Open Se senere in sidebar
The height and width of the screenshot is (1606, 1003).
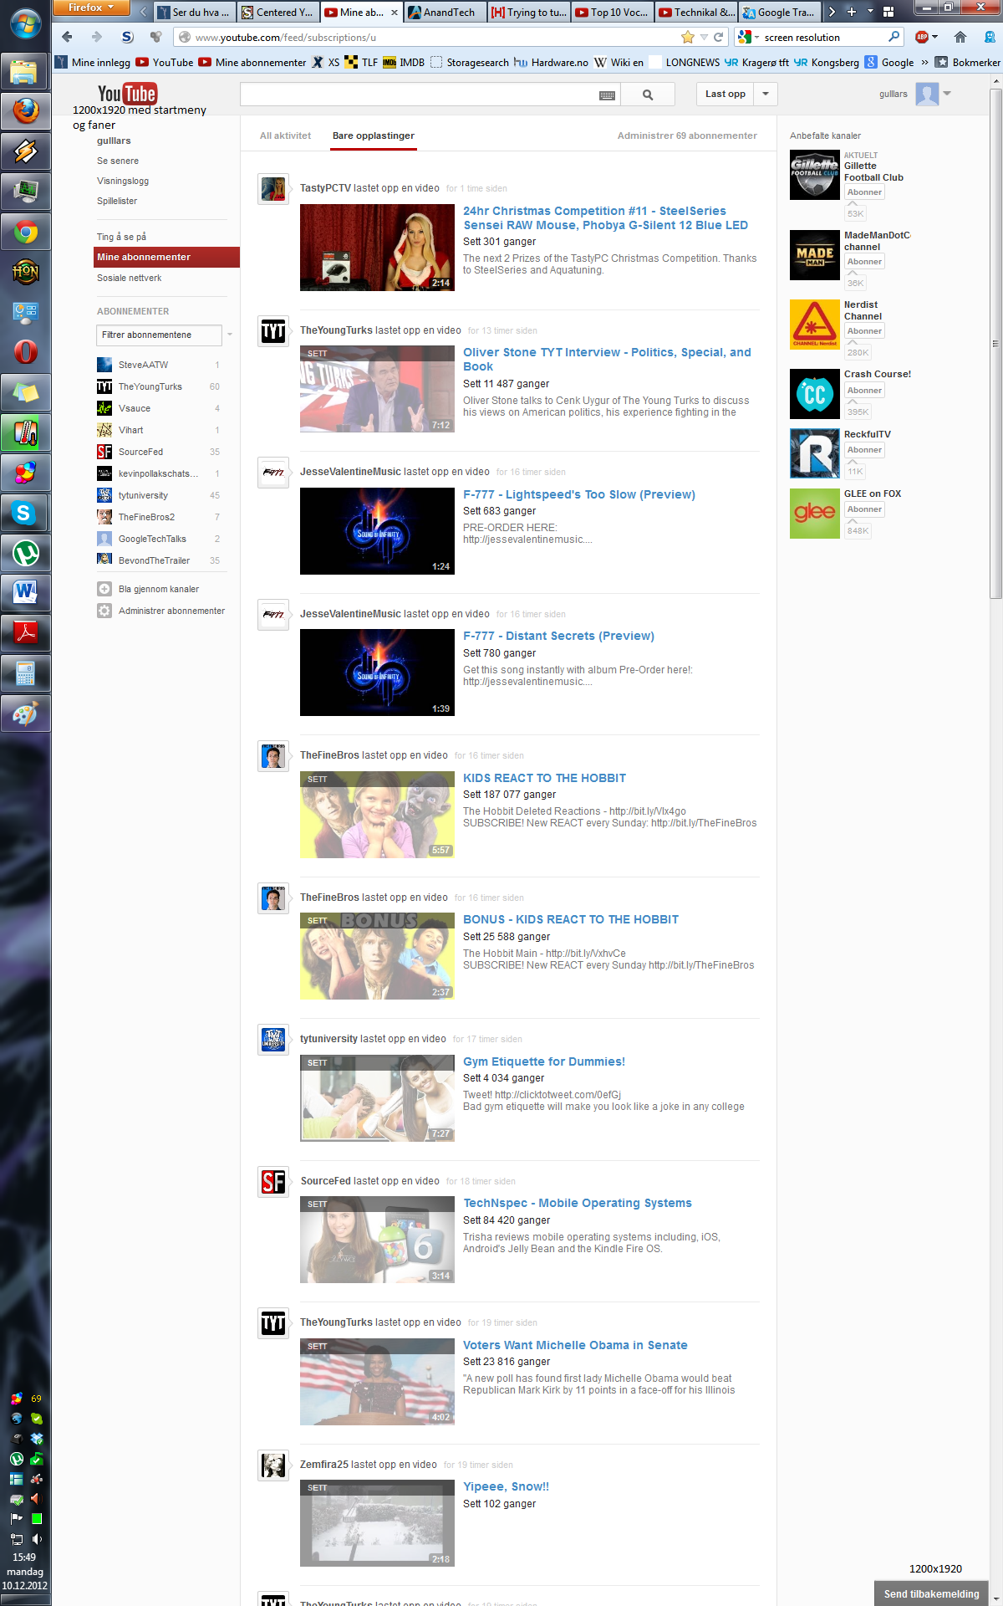[x=118, y=161]
